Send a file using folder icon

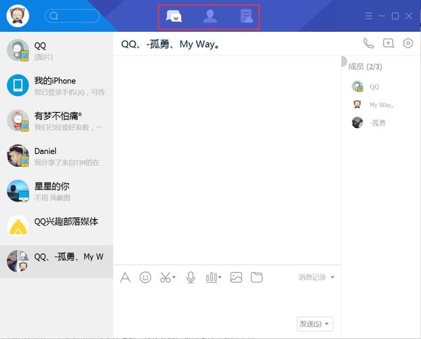(256, 277)
